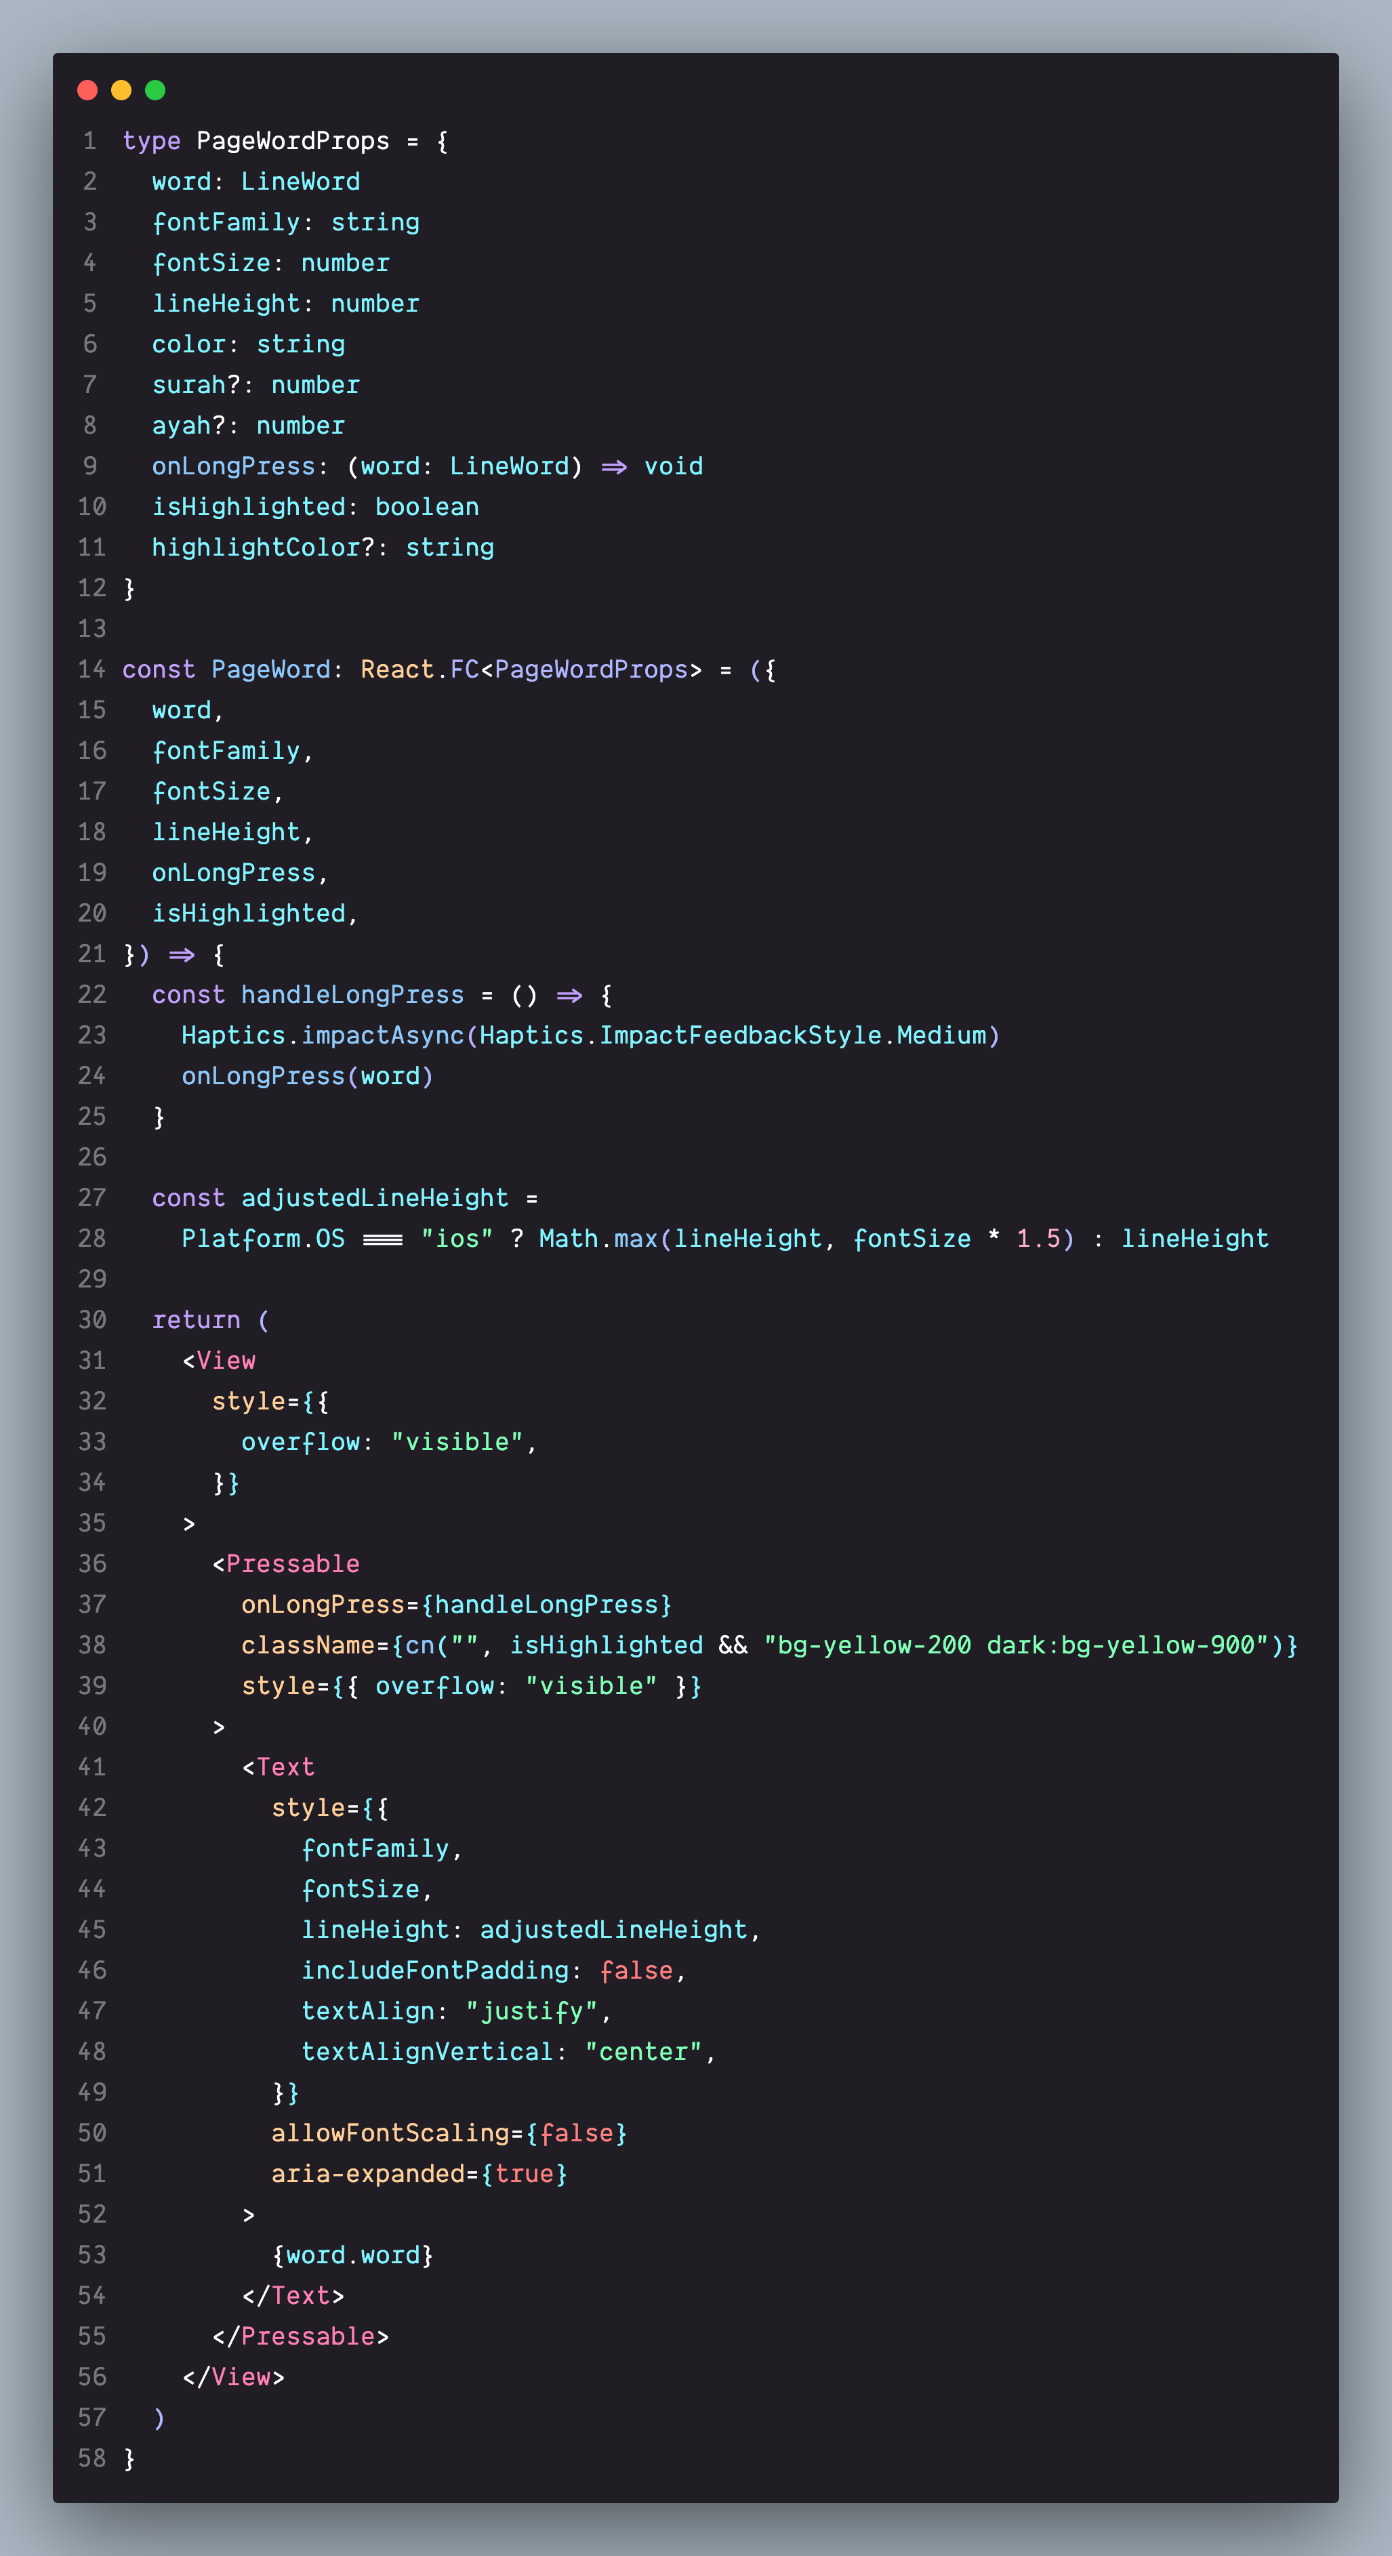Image resolution: width=1392 pixels, height=2556 pixels.
Task: Click the green maximize dot
Action: point(155,90)
